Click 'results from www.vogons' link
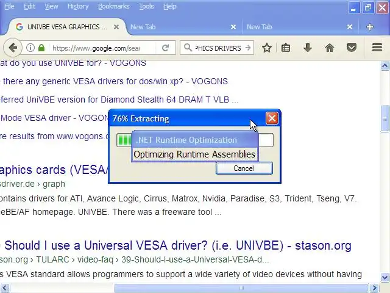 pos(54,136)
